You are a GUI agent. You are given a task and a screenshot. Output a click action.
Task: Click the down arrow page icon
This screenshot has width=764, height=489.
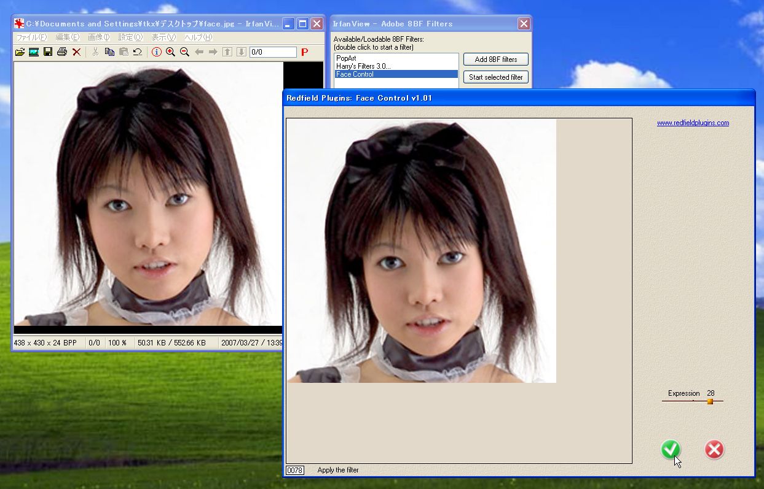click(x=242, y=52)
